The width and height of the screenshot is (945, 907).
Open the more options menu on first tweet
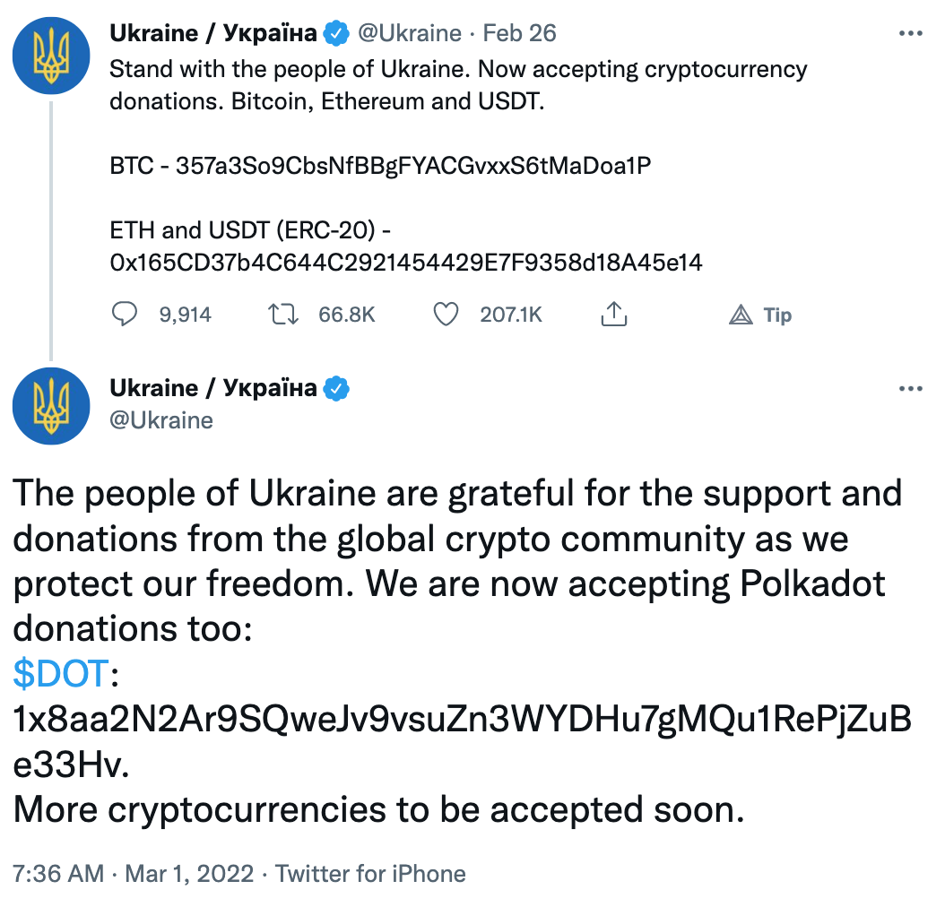tap(910, 34)
